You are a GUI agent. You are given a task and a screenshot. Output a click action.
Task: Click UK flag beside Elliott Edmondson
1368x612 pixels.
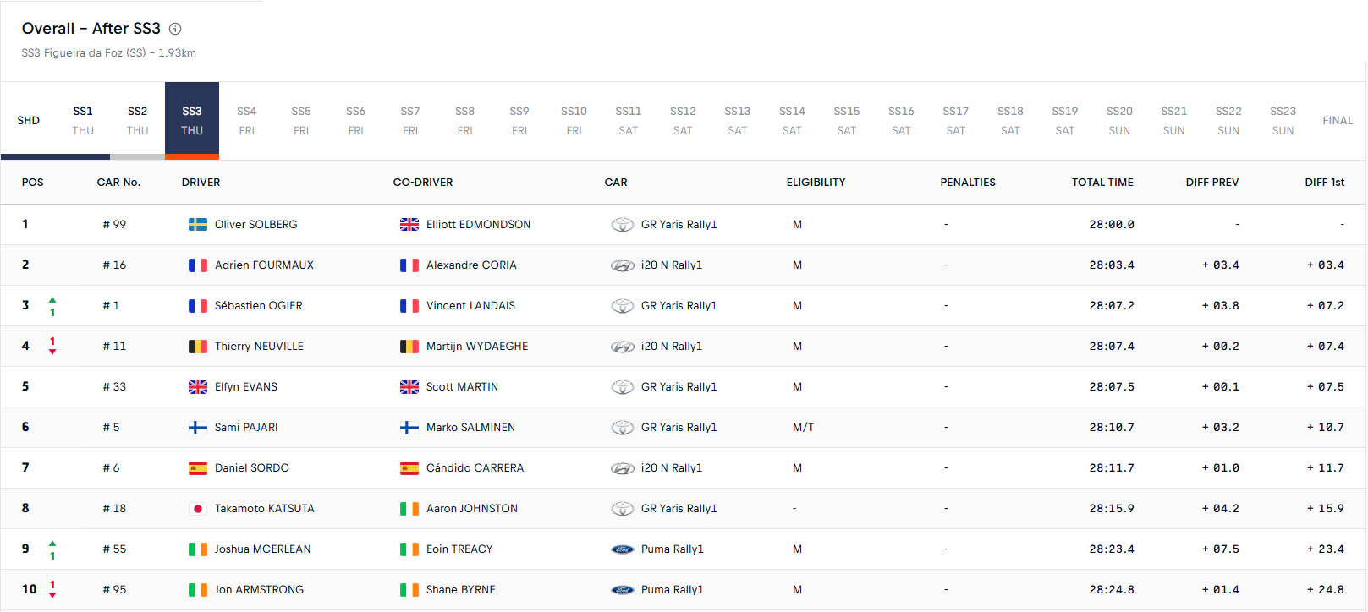(x=409, y=225)
